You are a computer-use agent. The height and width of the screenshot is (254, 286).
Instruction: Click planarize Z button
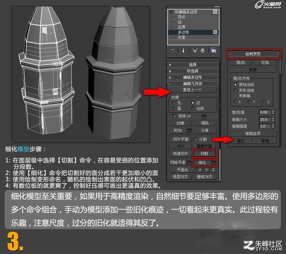pyautogui.click(x=214, y=170)
